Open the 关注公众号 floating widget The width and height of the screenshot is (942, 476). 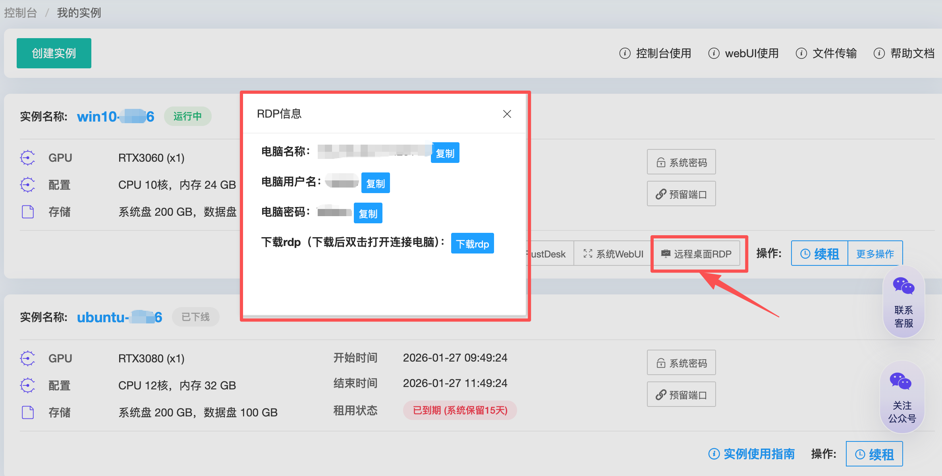(x=902, y=397)
